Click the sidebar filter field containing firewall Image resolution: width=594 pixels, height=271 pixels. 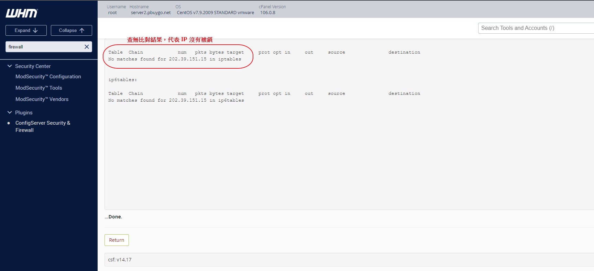point(44,47)
